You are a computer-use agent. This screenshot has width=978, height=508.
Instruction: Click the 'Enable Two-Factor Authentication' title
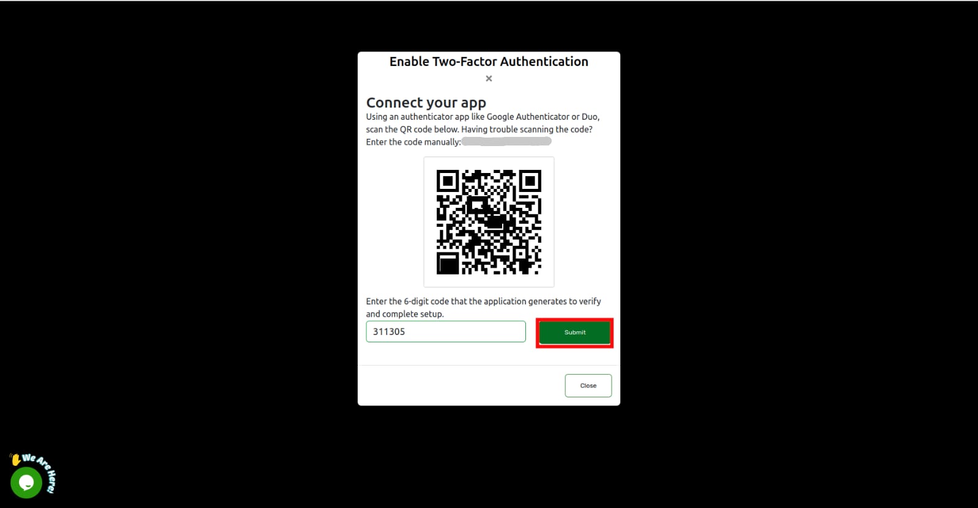point(489,62)
